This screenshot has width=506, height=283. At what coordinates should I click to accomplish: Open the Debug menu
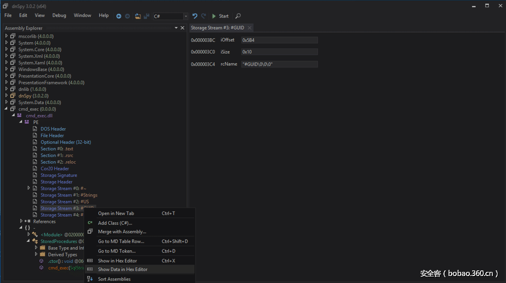pos(59,16)
